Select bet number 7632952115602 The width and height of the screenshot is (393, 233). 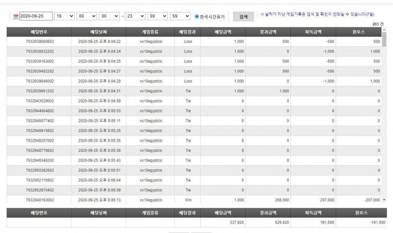click(x=40, y=180)
